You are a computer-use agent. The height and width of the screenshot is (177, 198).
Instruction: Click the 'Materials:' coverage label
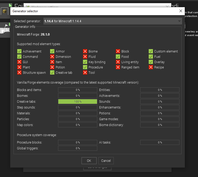click(24, 113)
